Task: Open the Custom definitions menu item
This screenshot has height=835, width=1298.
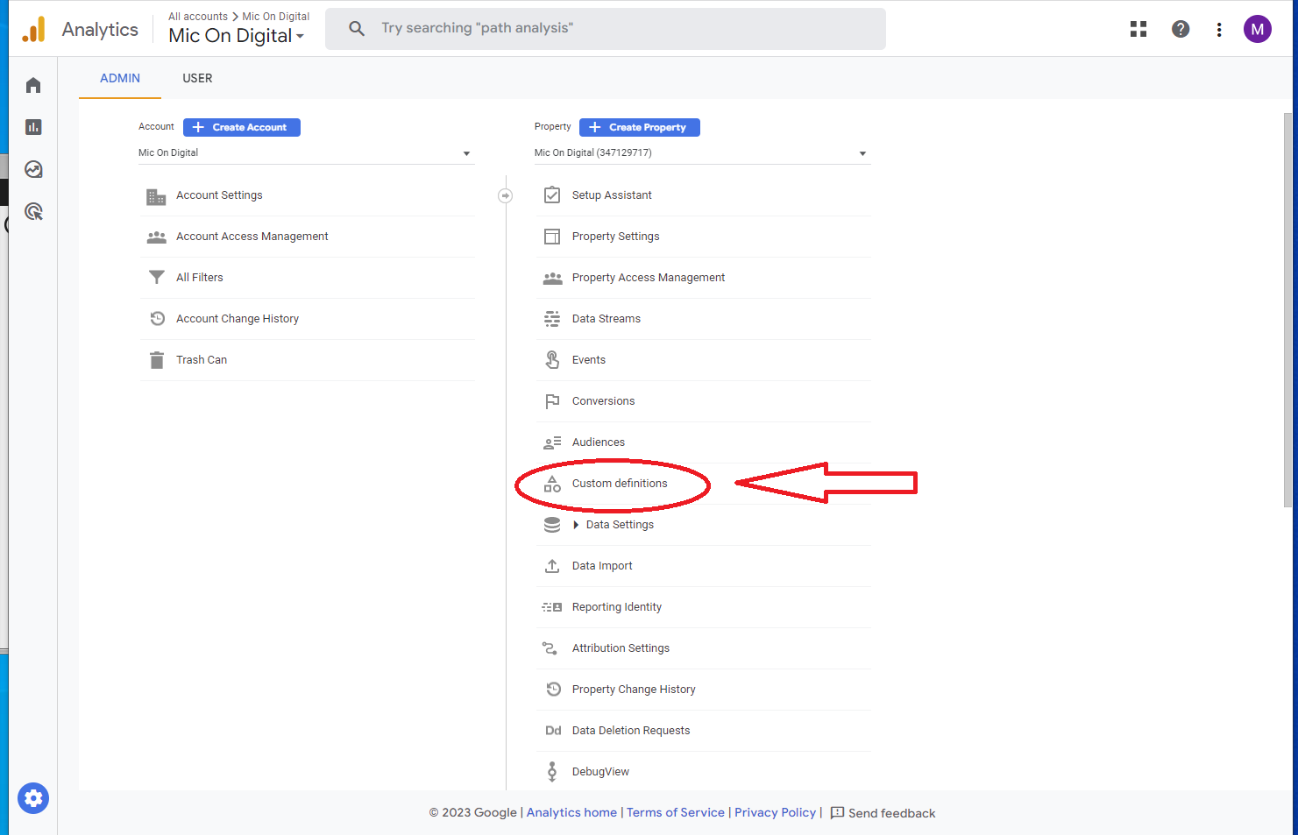Action: [619, 484]
